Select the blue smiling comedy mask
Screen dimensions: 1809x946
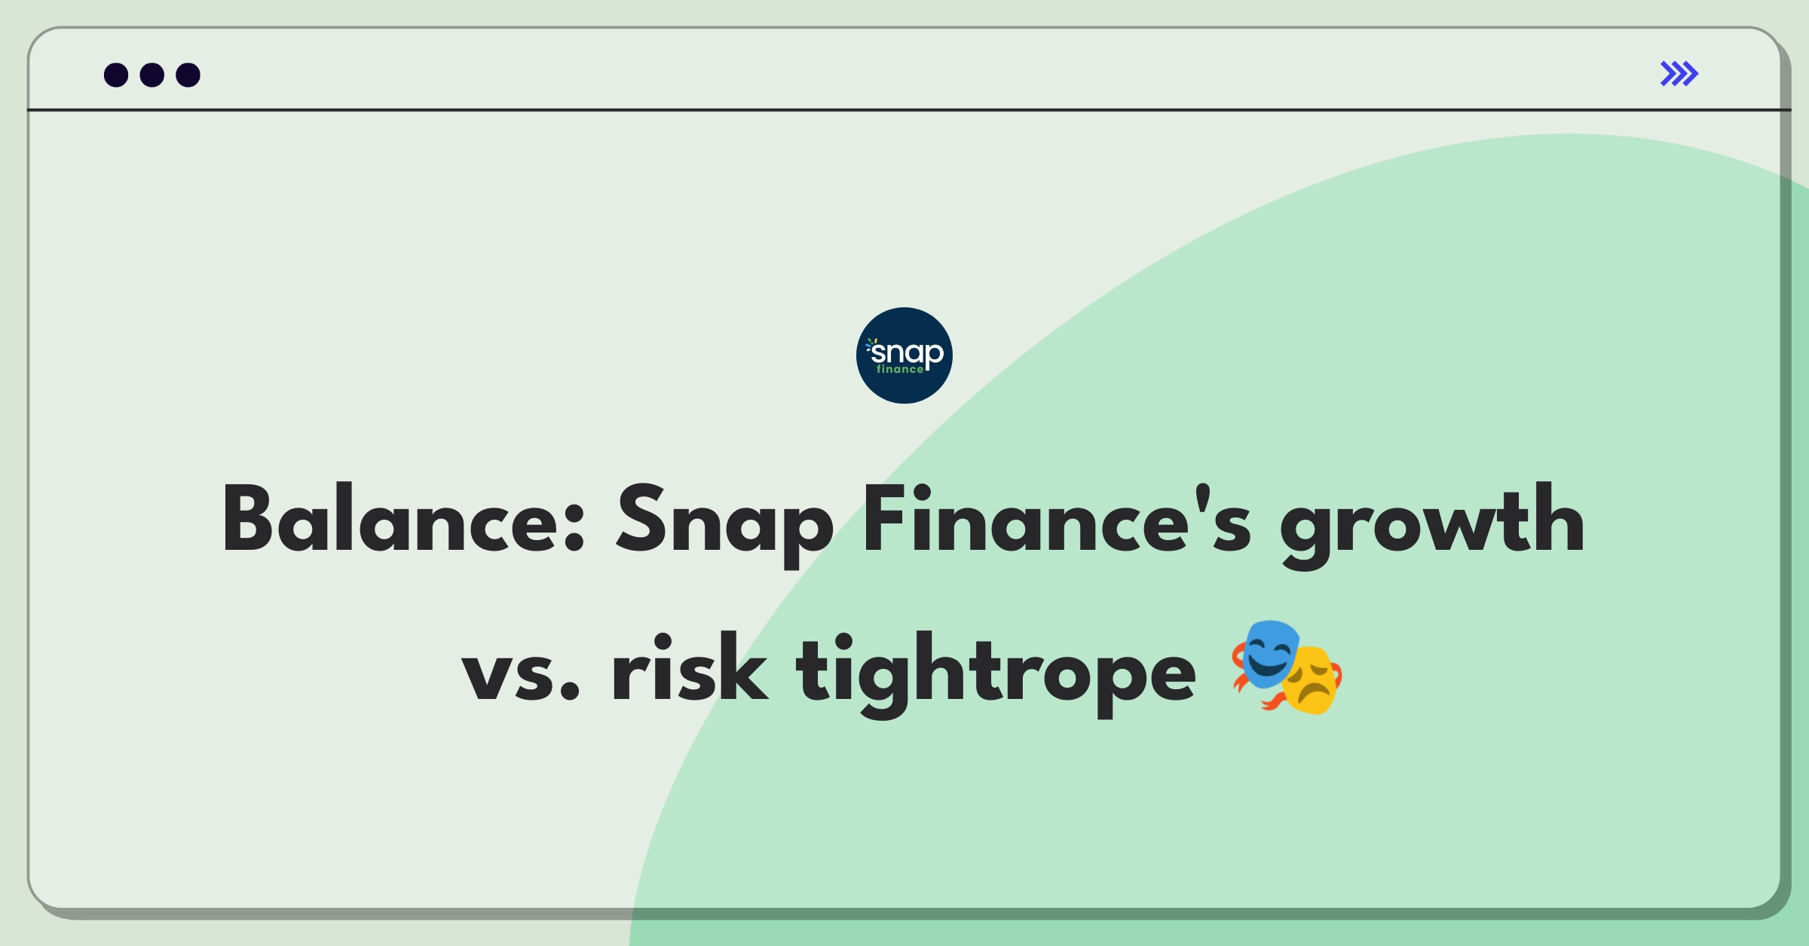click(1269, 654)
